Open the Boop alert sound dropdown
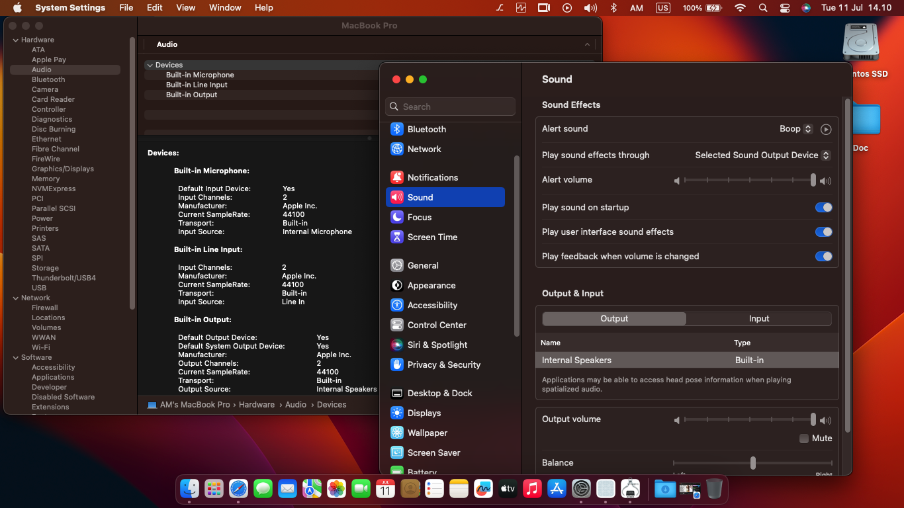The width and height of the screenshot is (904, 508). (x=795, y=129)
